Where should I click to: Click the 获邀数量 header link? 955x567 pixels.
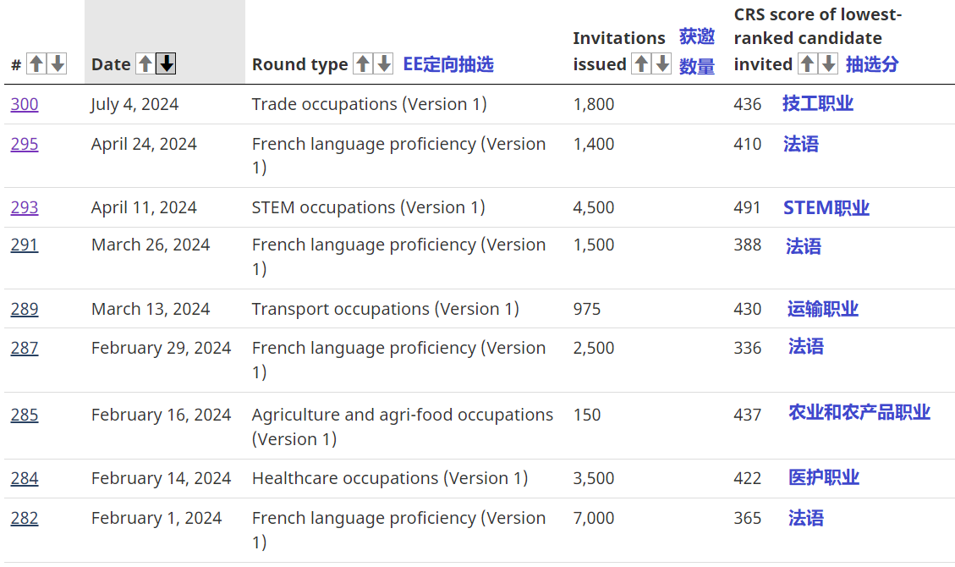(698, 50)
